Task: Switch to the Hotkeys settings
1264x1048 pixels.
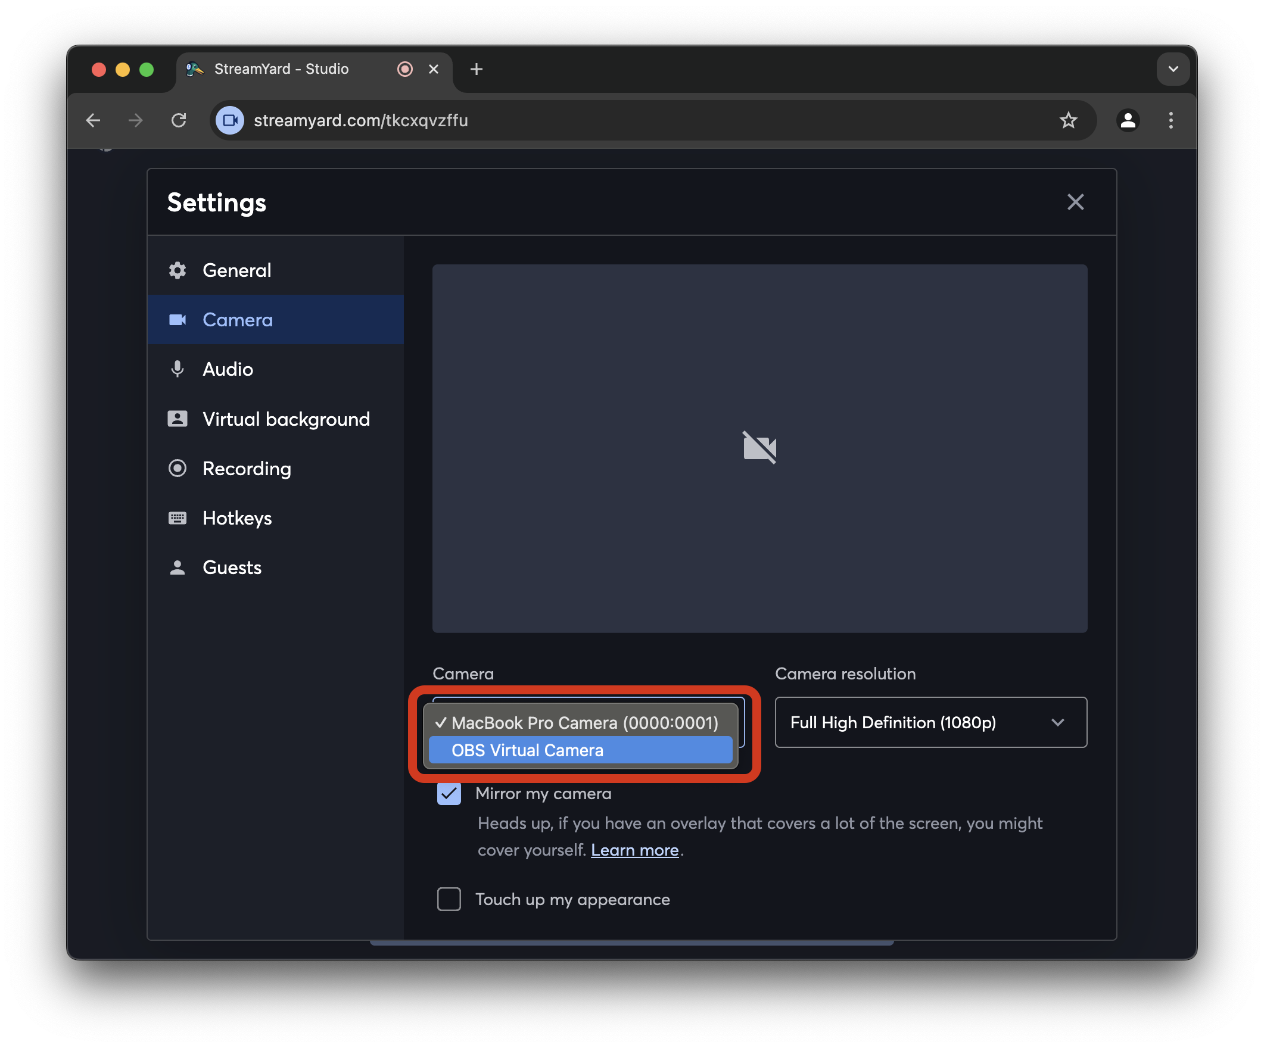Action: tap(275, 518)
